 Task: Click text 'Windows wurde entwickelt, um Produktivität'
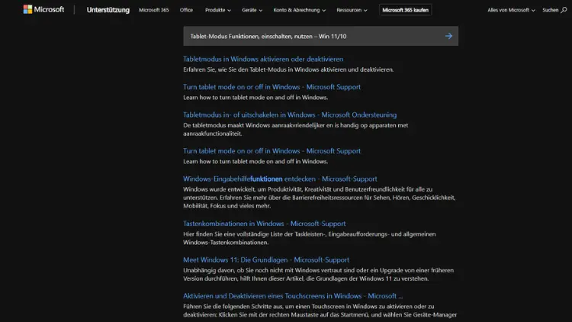243,189
